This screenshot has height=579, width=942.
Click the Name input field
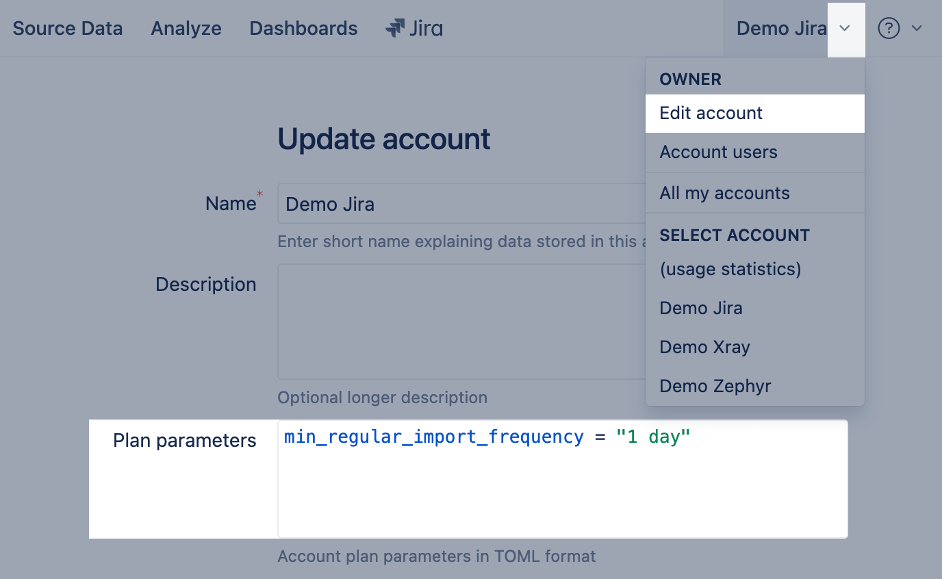click(x=459, y=204)
